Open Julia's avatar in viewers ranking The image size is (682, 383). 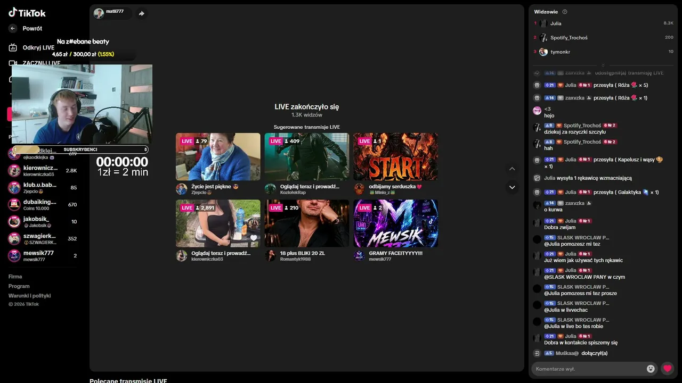pos(543,23)
